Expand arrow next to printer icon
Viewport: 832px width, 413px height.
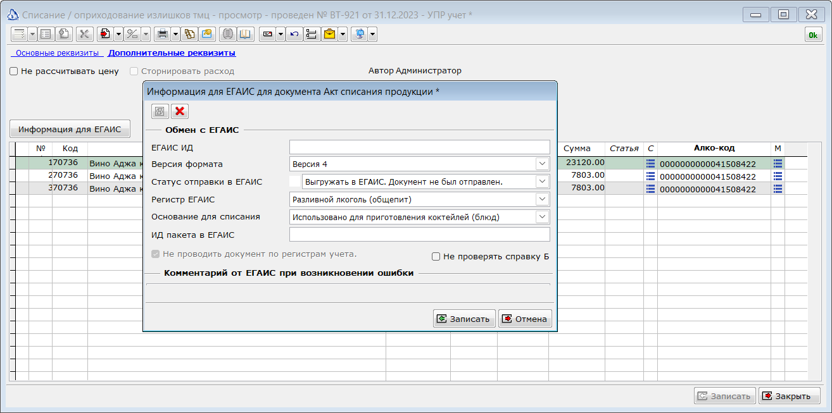175,34
